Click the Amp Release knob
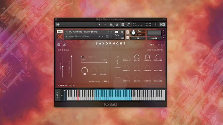The width and height of the screenshot is (223, 125). tap(158, 57)
